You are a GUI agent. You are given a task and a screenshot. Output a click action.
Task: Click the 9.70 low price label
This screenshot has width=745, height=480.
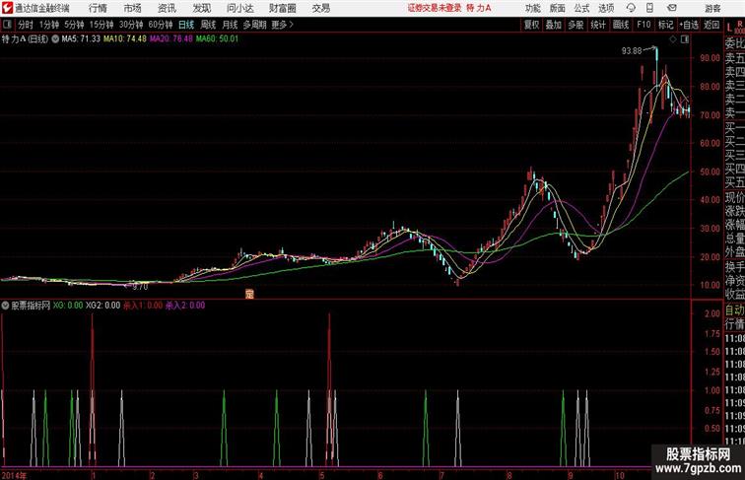[140, 287]
